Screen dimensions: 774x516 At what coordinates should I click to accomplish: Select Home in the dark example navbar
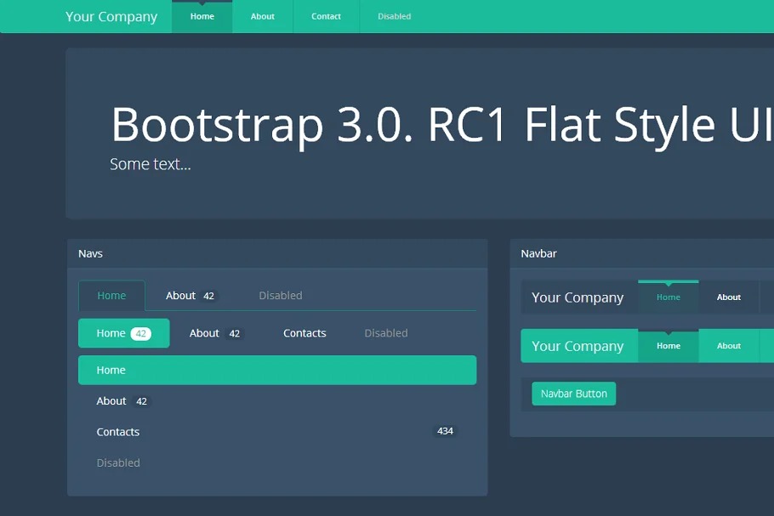(x=669, y=298)
